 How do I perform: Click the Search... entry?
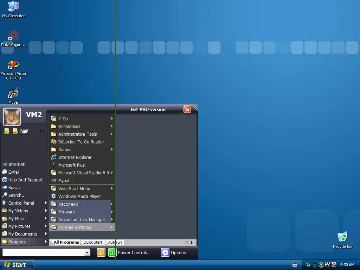[24, 195]
